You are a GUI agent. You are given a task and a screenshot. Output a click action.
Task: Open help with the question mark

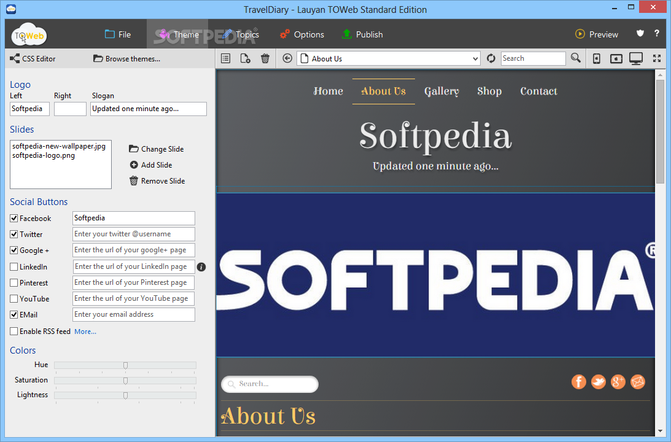point(657,33)
